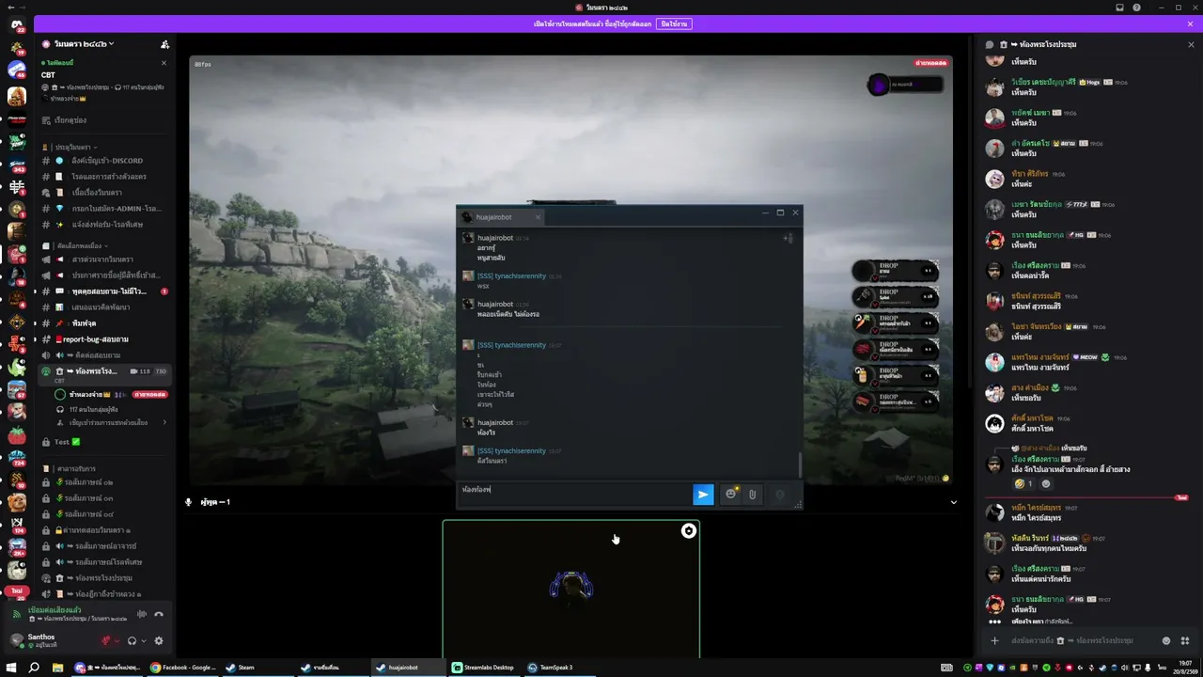Screen dimensions: 1203x677
Task: Go back with Discord back arrow
Action: pyautogui.click(x=10, y=8)
